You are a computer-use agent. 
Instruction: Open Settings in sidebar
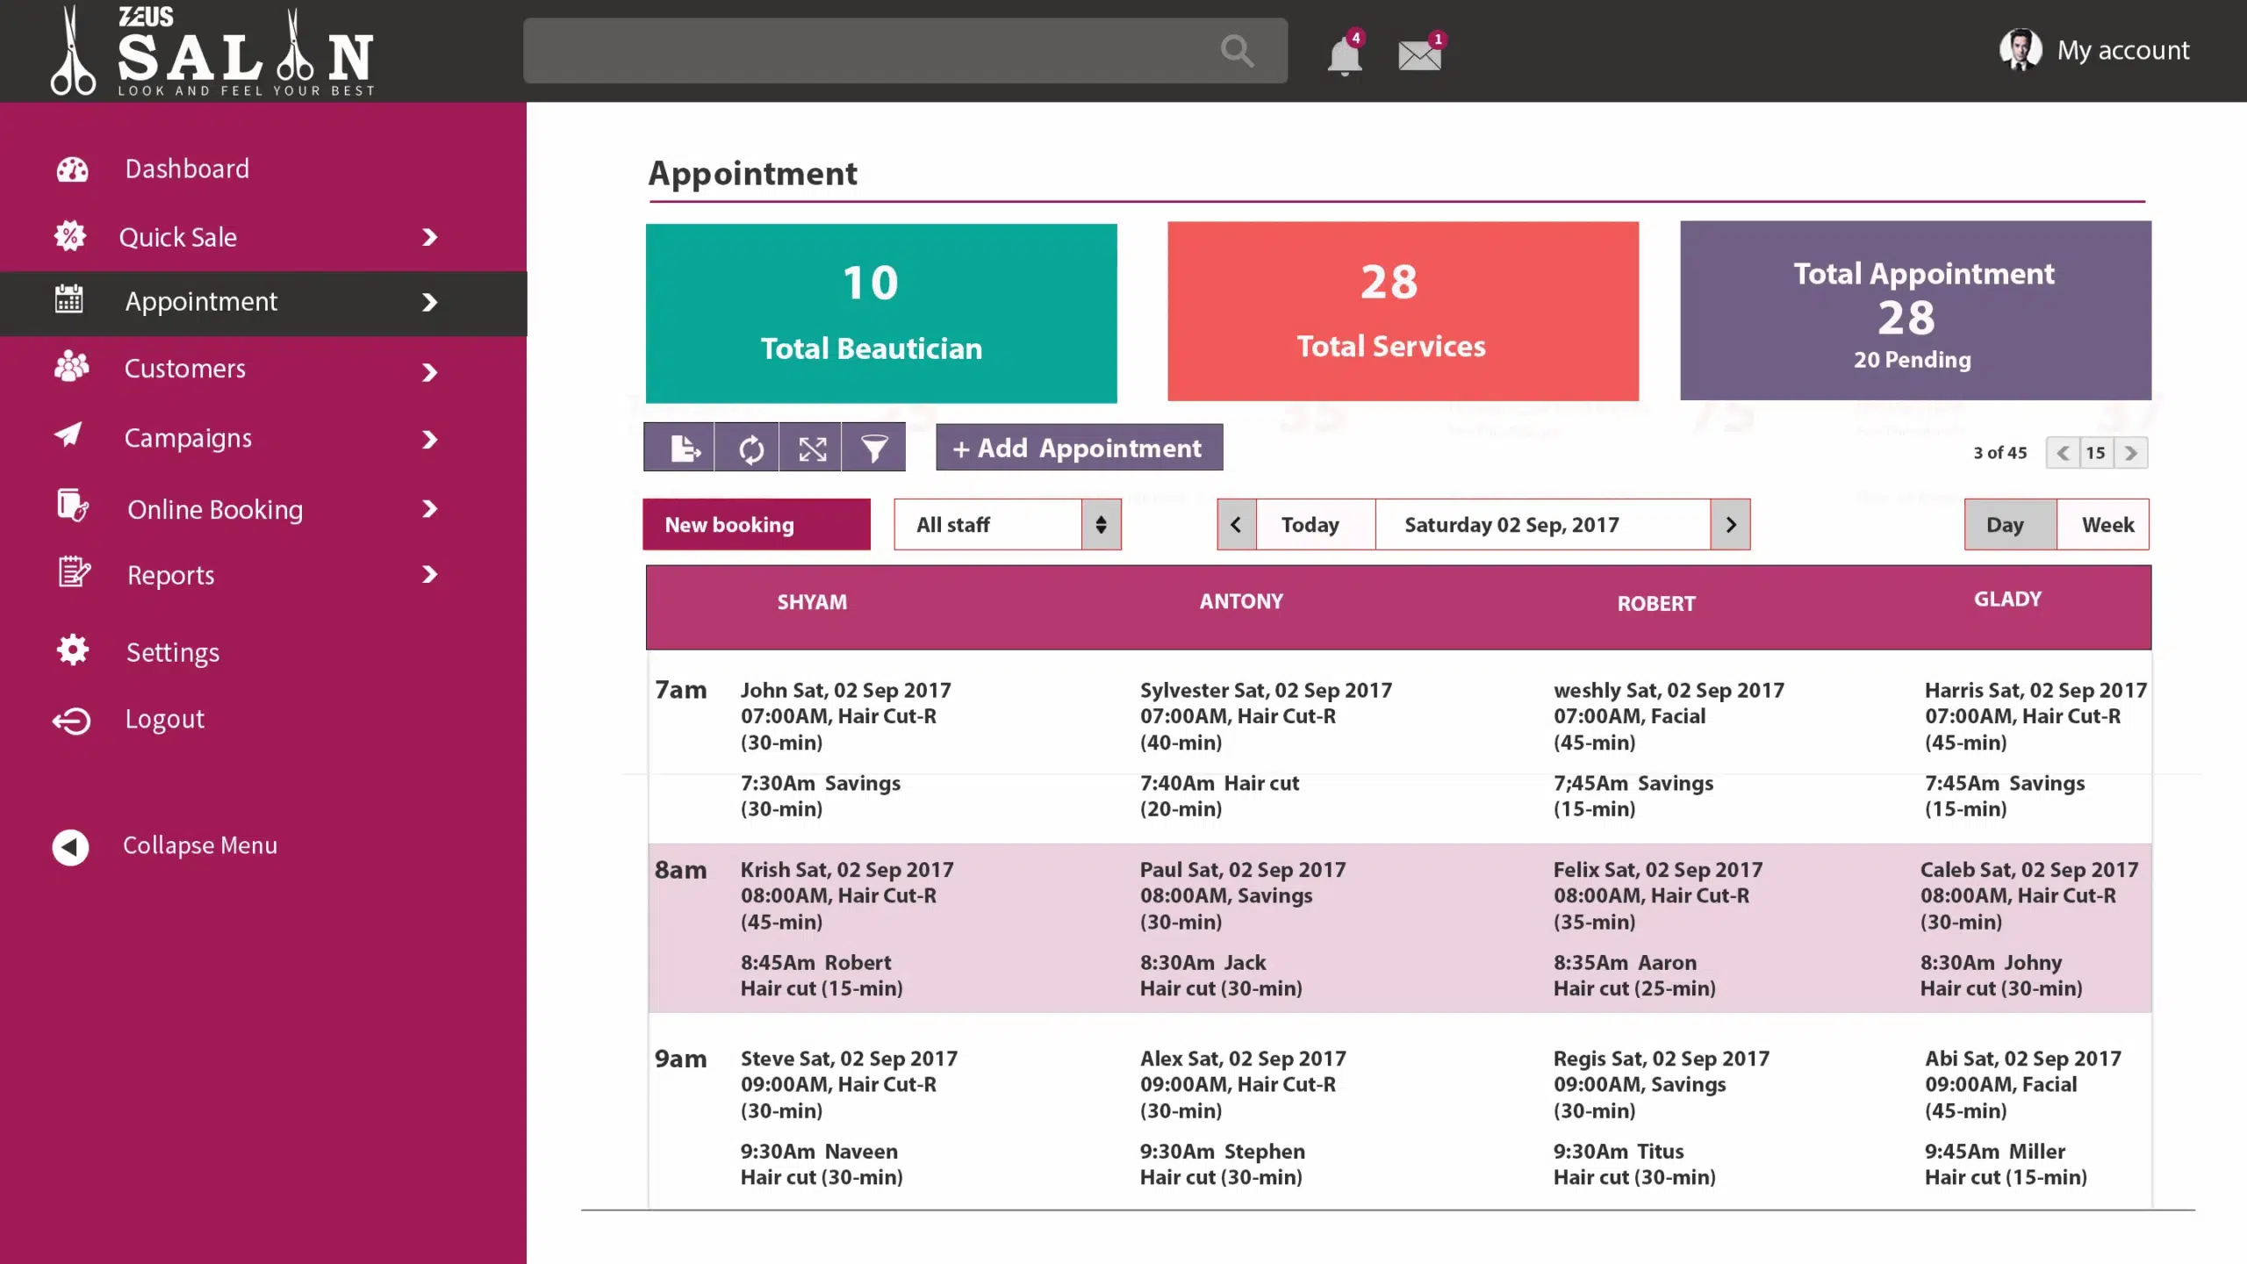[172, 652]
